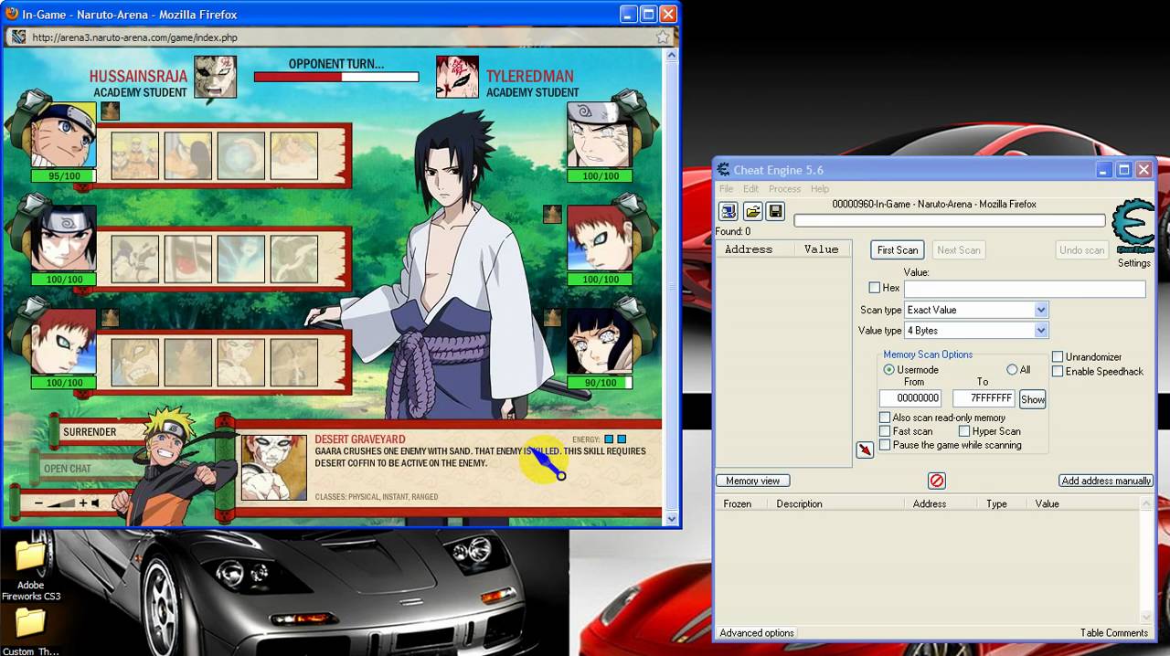Select enemy Hinata portrait with 90/100 health
The width and height of the screenshot is (1170, 656).
599,340
